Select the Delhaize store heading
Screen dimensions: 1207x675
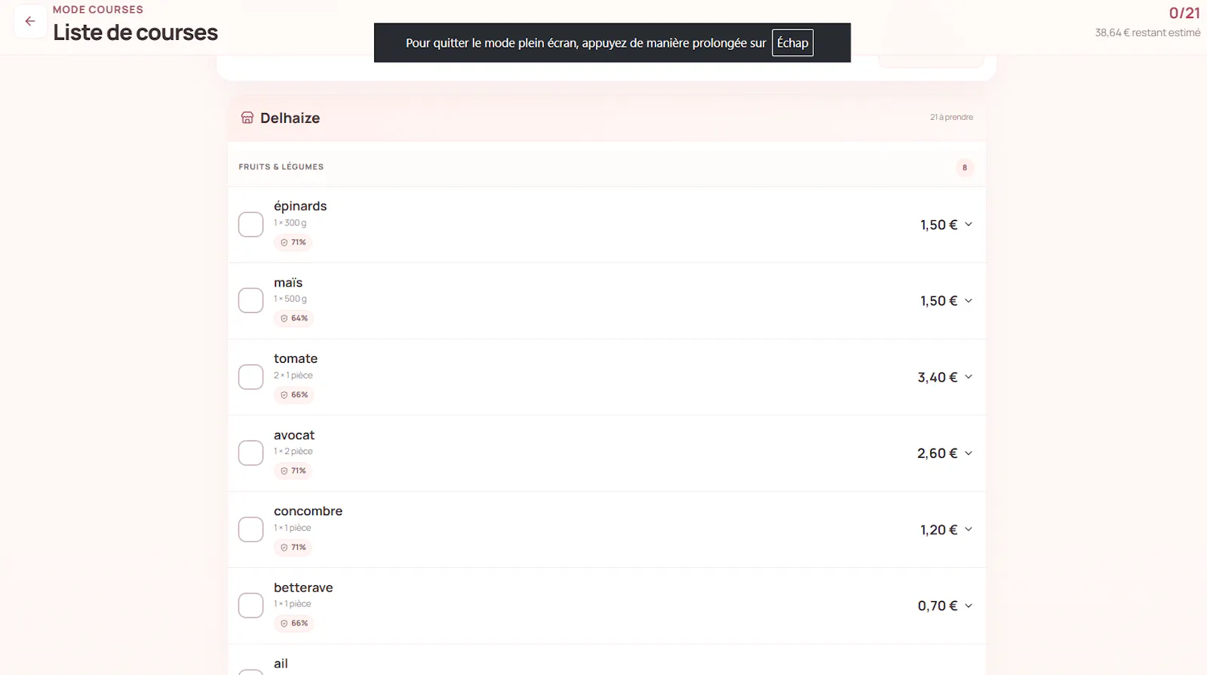pos(290,118)
